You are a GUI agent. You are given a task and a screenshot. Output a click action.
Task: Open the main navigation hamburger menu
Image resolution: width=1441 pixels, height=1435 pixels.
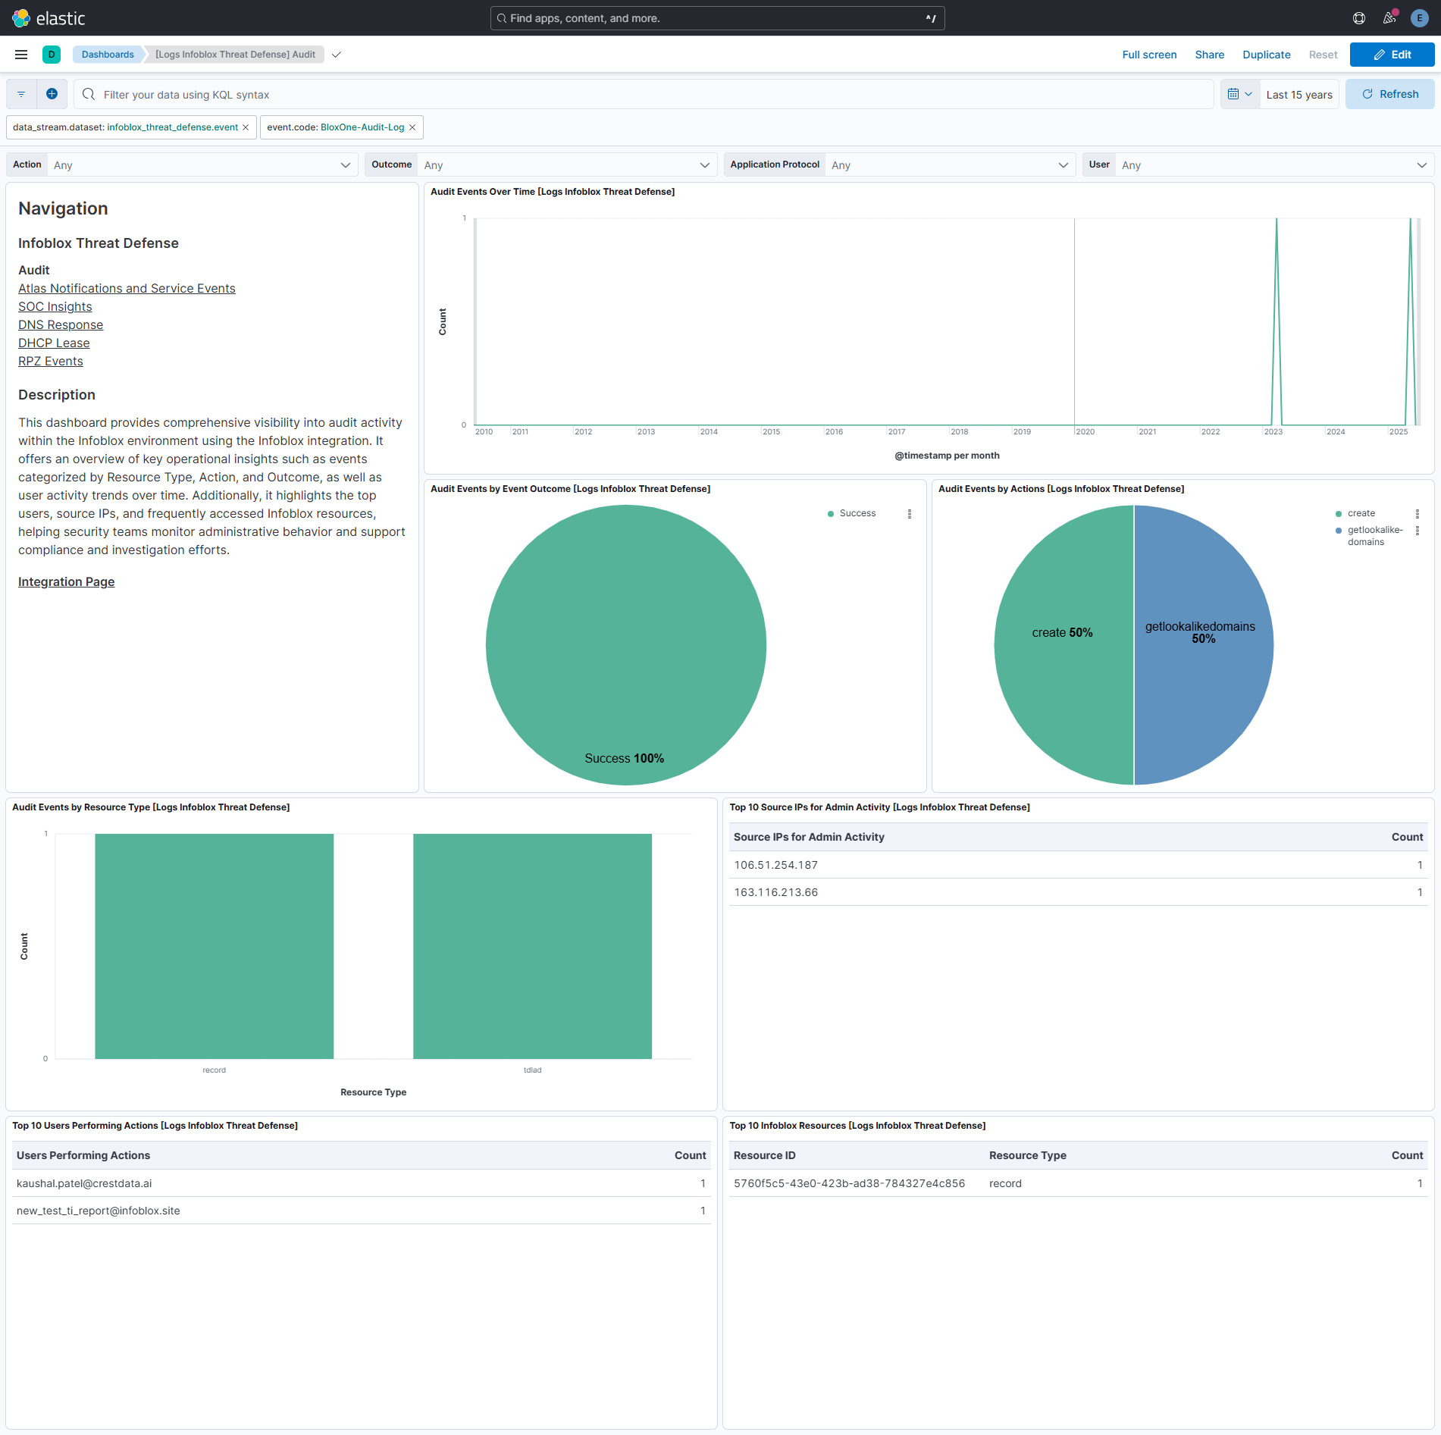21,55
